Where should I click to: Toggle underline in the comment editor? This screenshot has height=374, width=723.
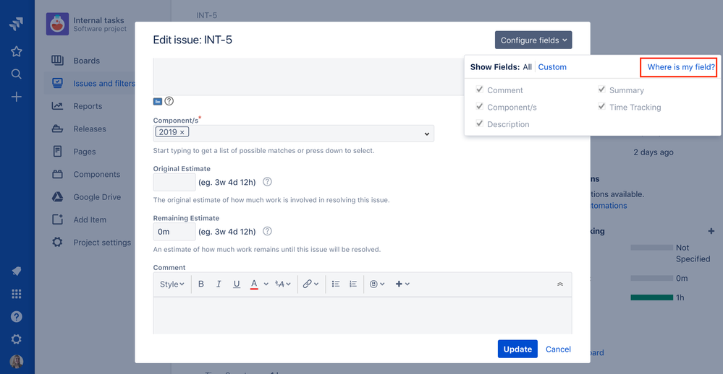tap(237, 284)
